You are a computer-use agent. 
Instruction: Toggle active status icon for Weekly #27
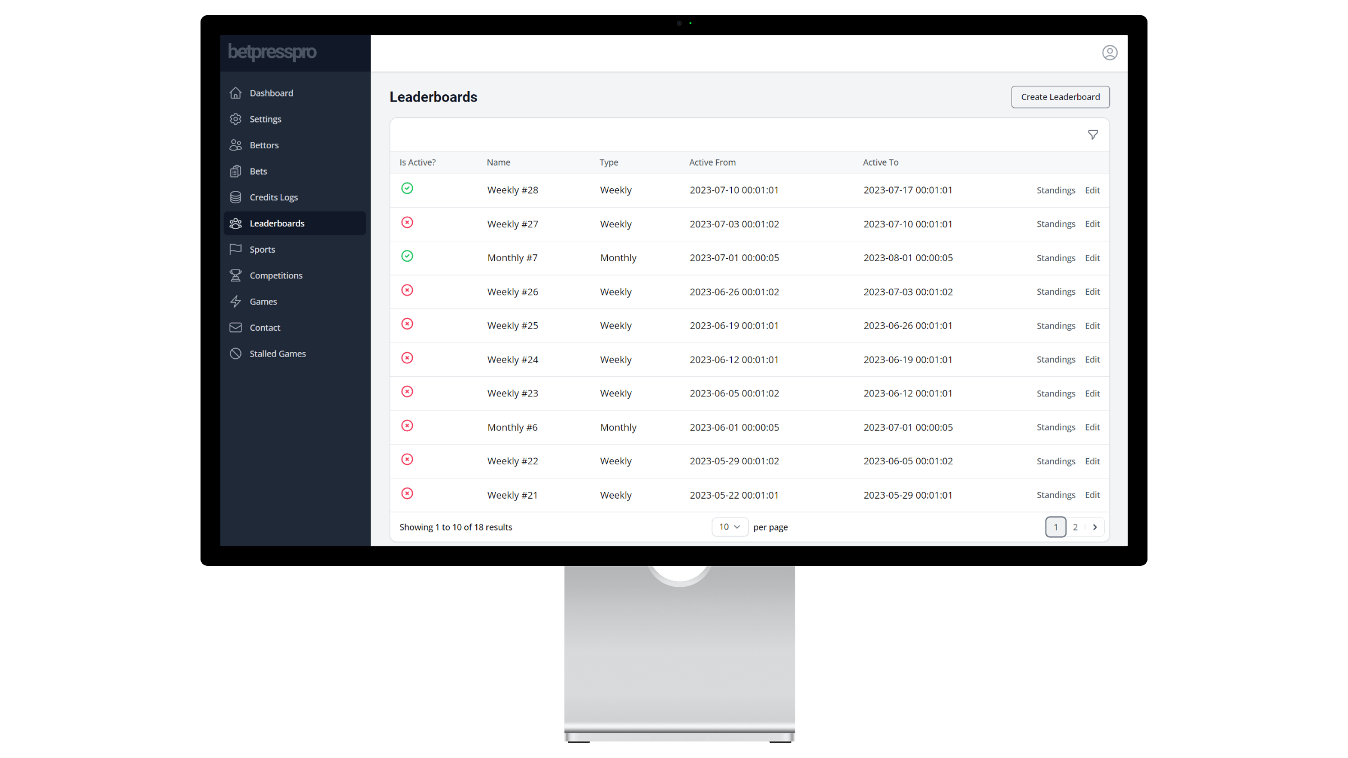[407, 222]
